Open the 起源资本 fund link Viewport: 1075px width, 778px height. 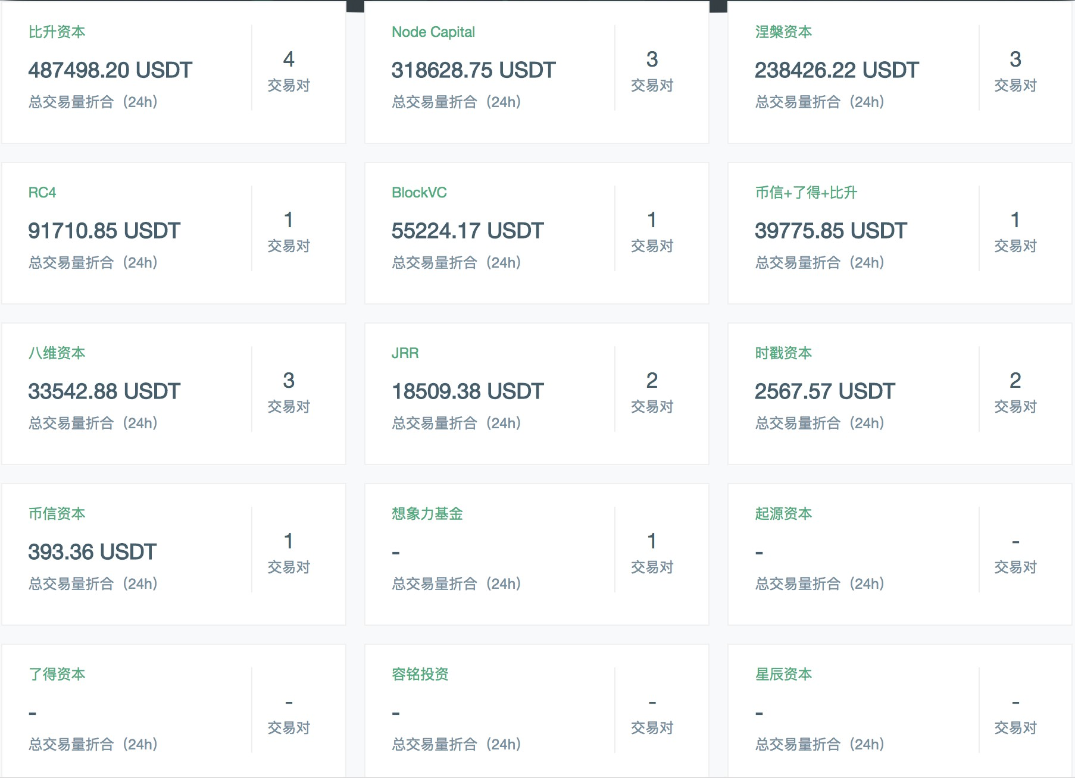pos(783,514)
